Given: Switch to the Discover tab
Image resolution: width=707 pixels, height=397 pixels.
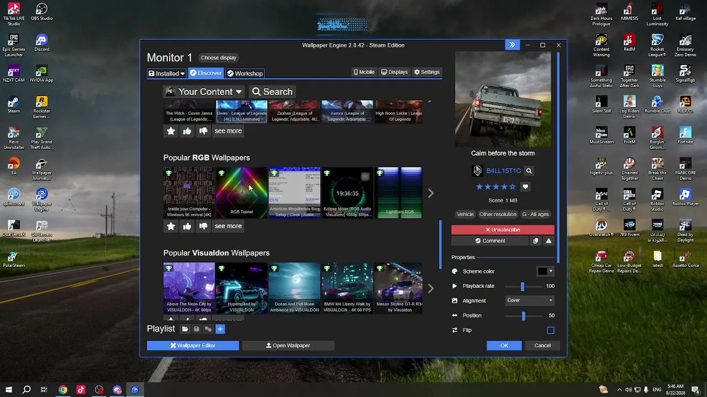Looking at the screenshot, I should click(205, 73).
